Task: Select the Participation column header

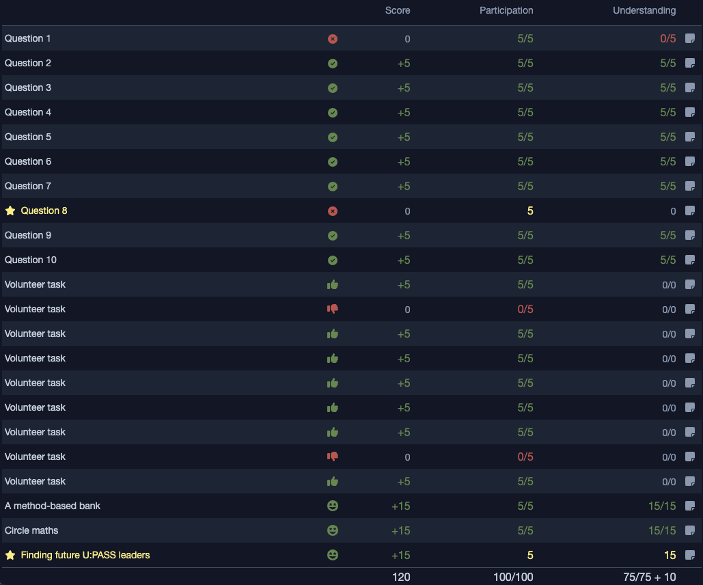Action: click(x=506, y=10)
